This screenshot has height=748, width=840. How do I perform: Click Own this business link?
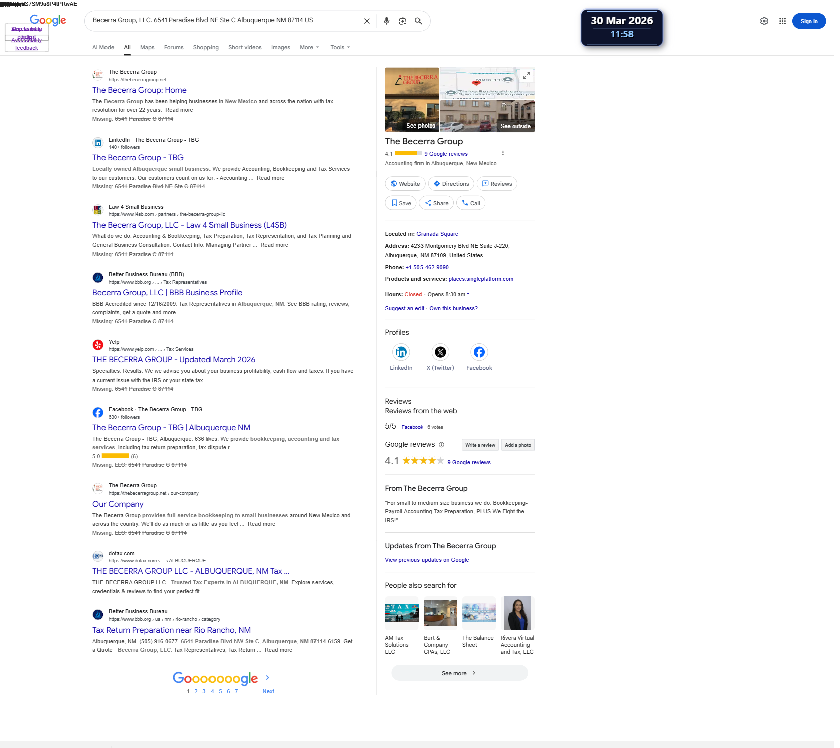click(x=453, y=308)
